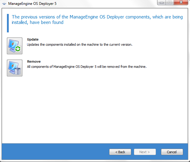
Task: Click the 'All components of ManageEngine' description
Action: [x=87, y=67]
